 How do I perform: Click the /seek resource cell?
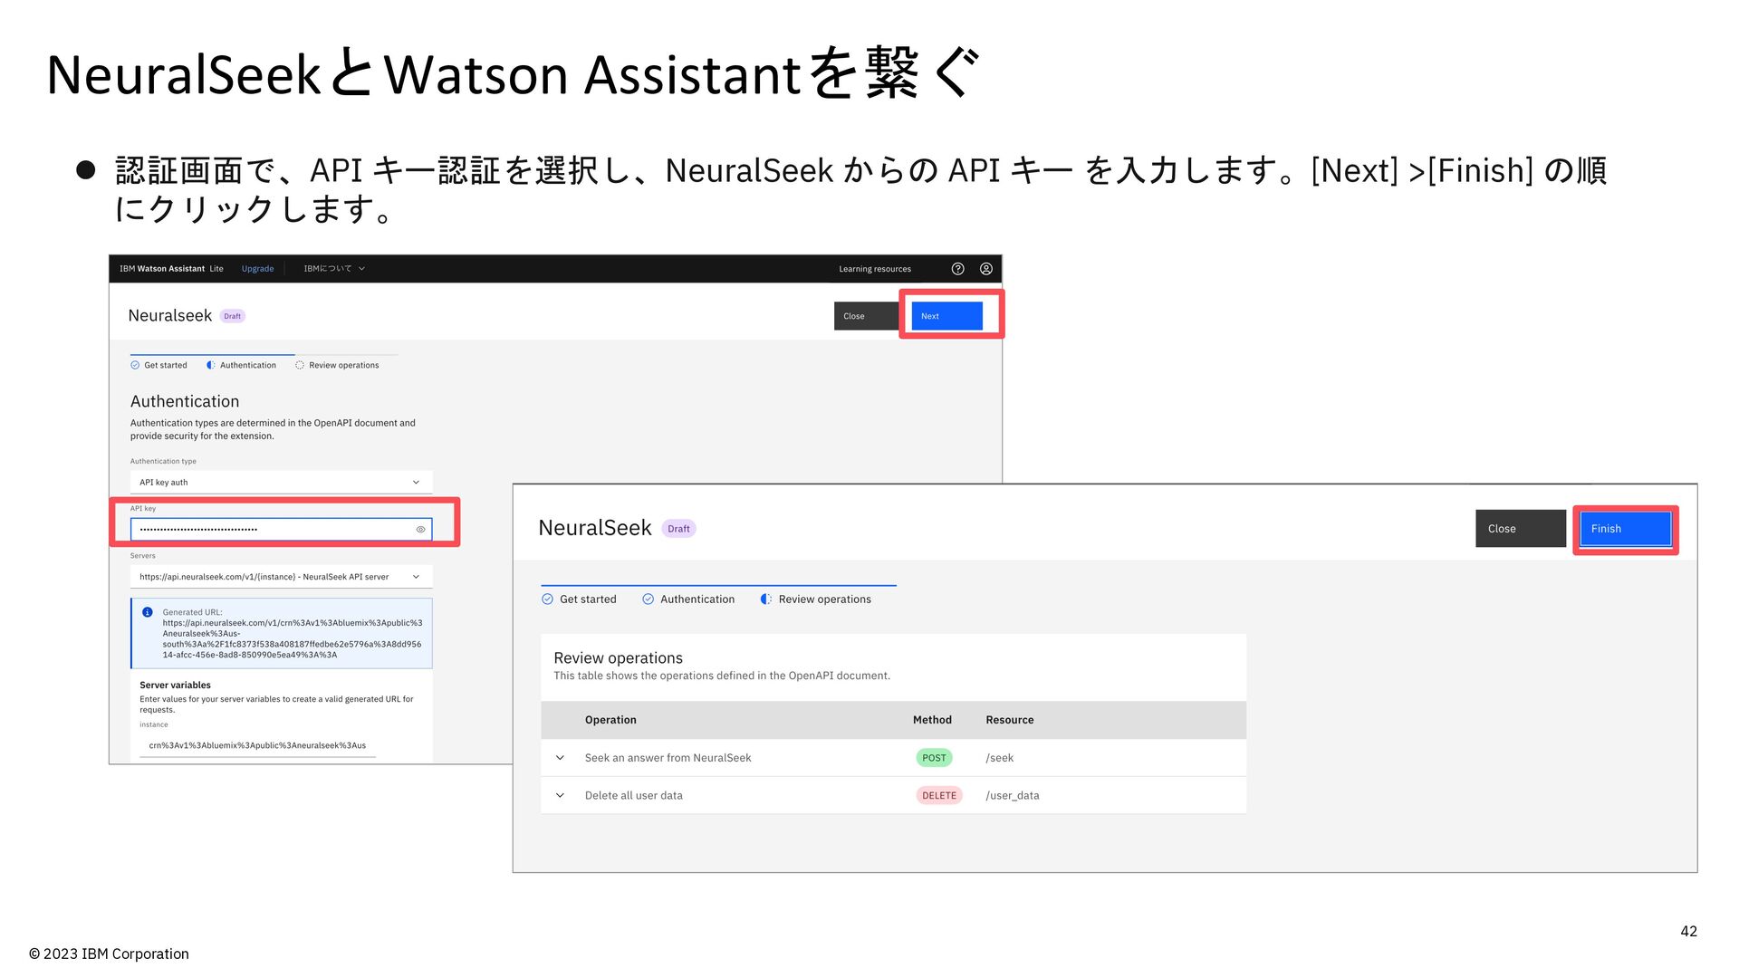[1000, 758]
